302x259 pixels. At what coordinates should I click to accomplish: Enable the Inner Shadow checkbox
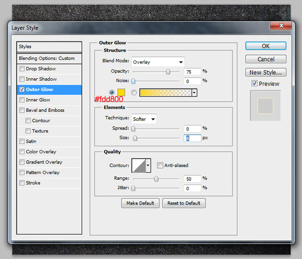[x=22, y=79]
